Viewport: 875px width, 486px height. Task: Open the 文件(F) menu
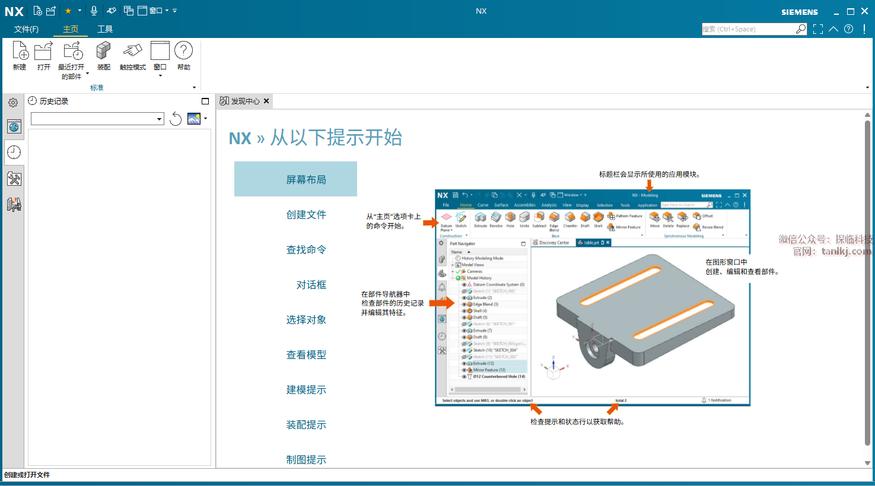click(26, 29)
